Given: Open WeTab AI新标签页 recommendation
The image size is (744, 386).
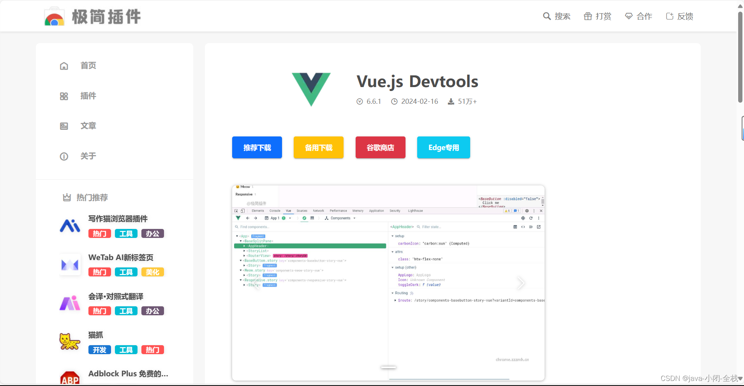Looking at the screenshot, I should point(121,257).
